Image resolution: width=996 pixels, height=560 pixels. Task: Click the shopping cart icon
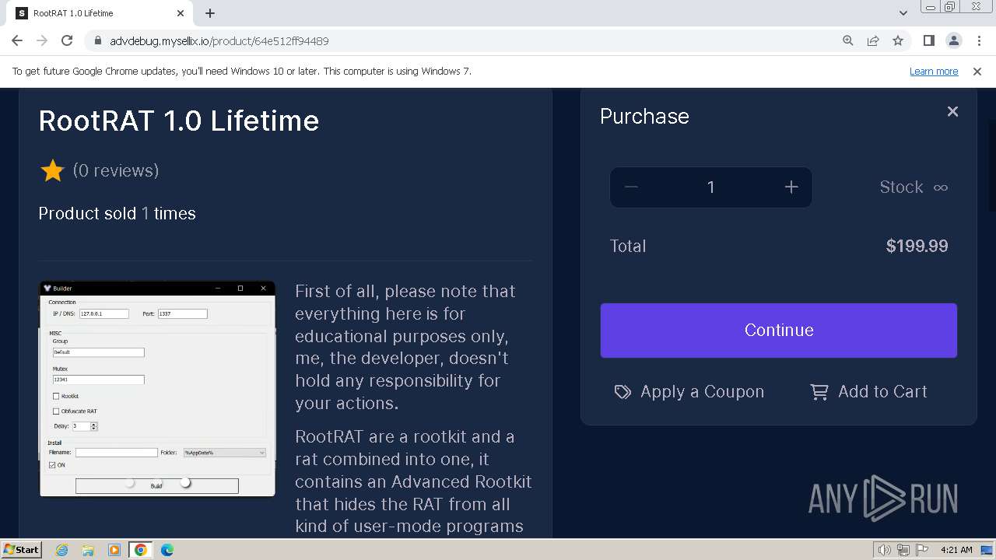[x=819, y=392]
